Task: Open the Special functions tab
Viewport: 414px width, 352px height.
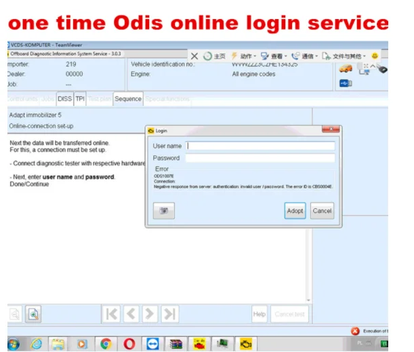Action: [167, 99]
